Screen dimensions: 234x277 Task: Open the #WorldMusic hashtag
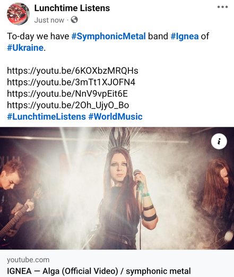(x=115, y=117)
